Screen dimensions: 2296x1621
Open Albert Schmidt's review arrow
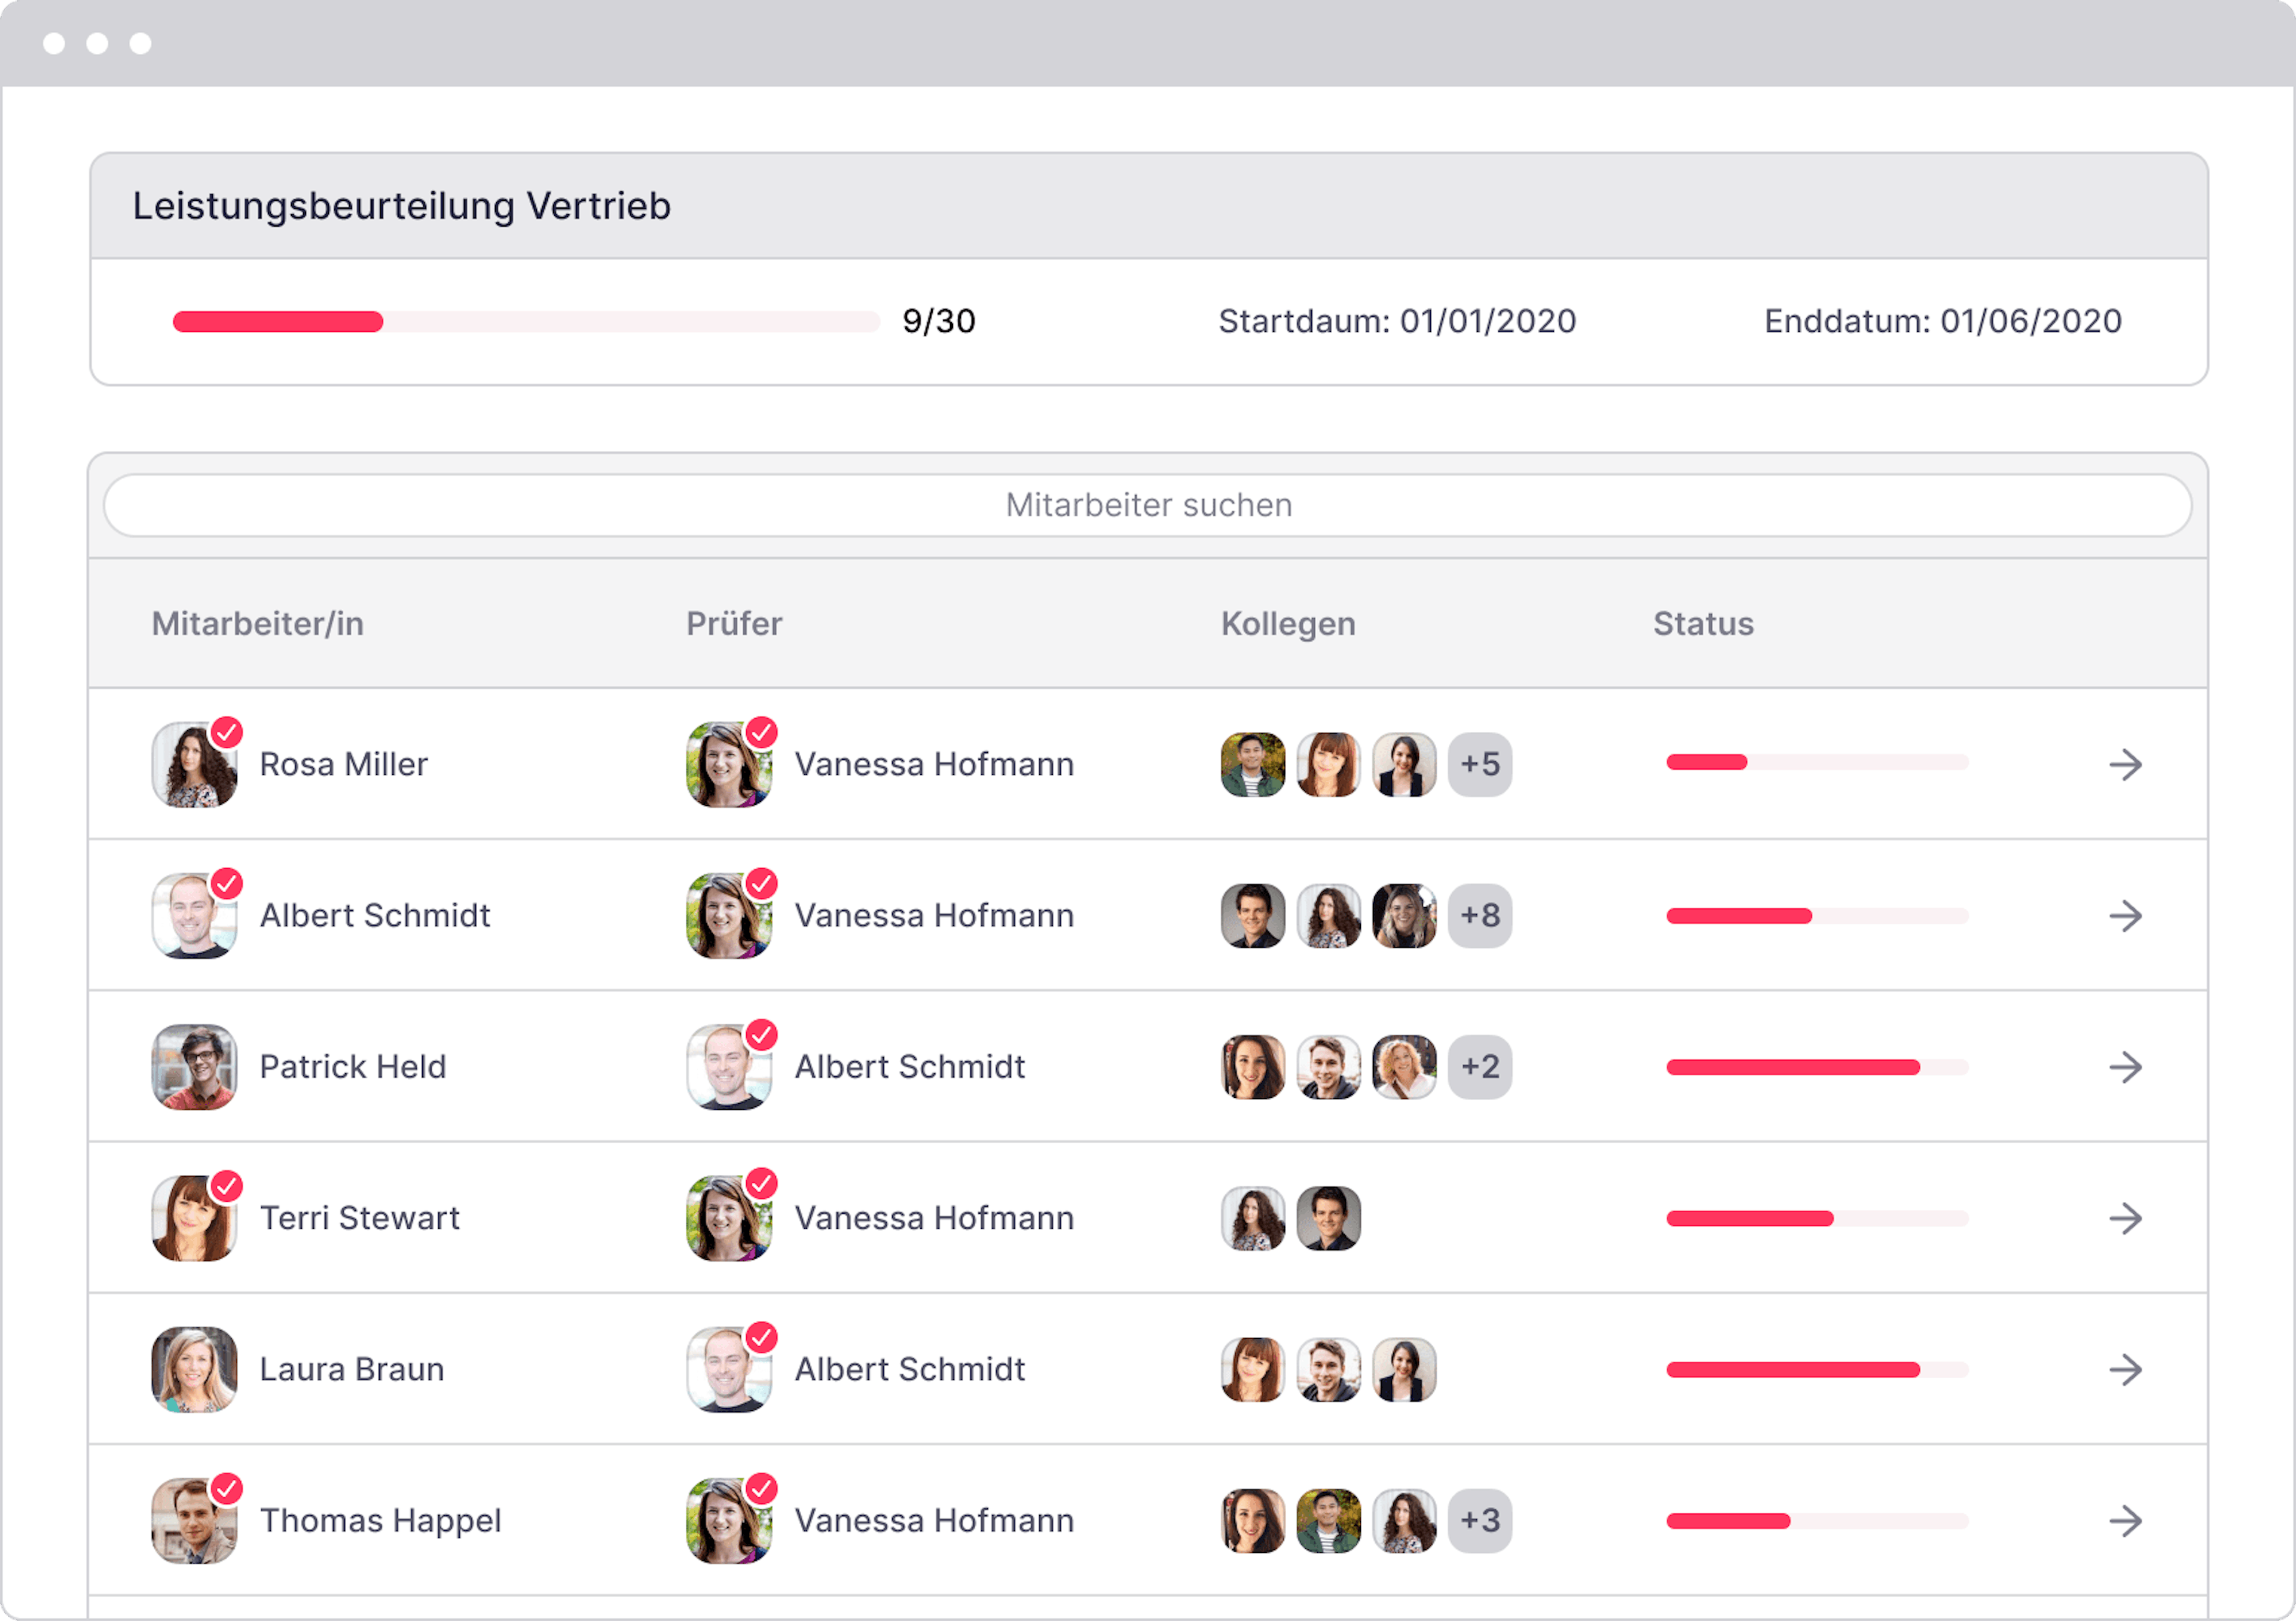point(2125,916)
